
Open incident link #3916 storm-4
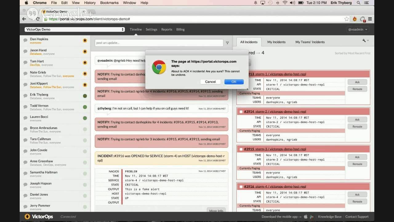275,187
